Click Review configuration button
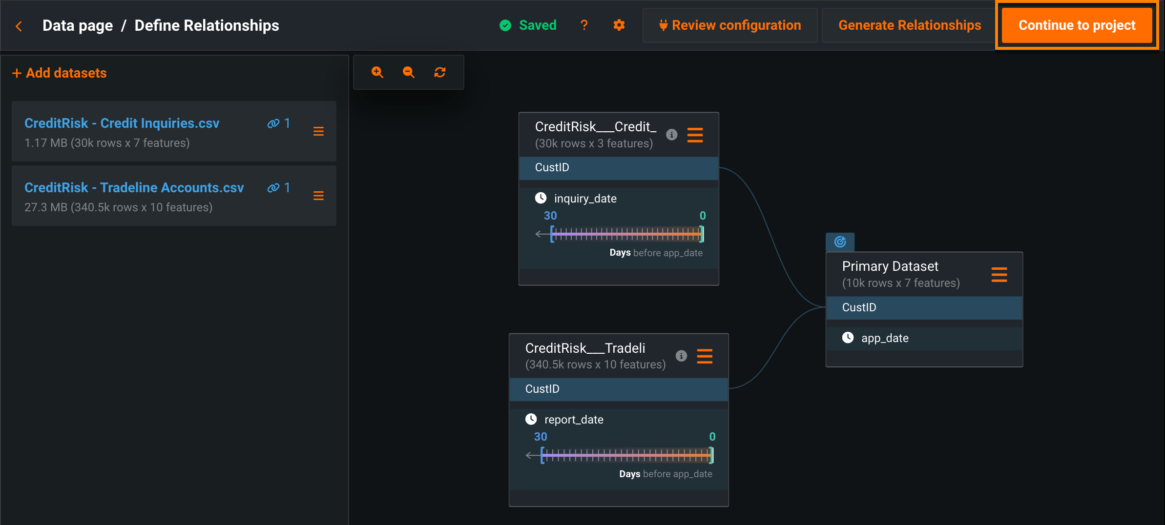The image size is (1165, 525). (x=730, y=25)
